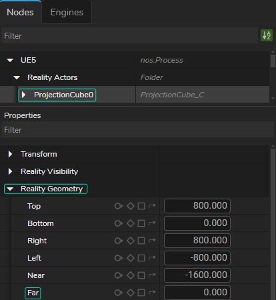Toggle the square checkbox in Near row
This screenshot has width=276, height=300.
(x=141, y=275)
